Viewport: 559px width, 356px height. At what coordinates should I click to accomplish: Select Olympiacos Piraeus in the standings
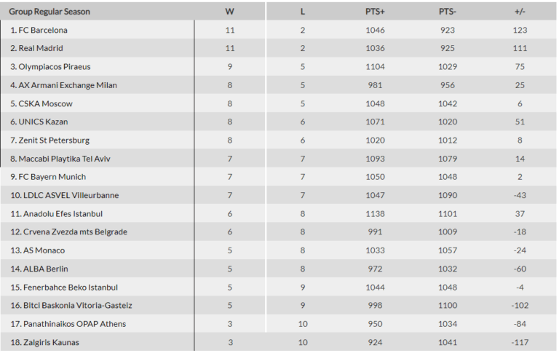(x=54, y=66)
